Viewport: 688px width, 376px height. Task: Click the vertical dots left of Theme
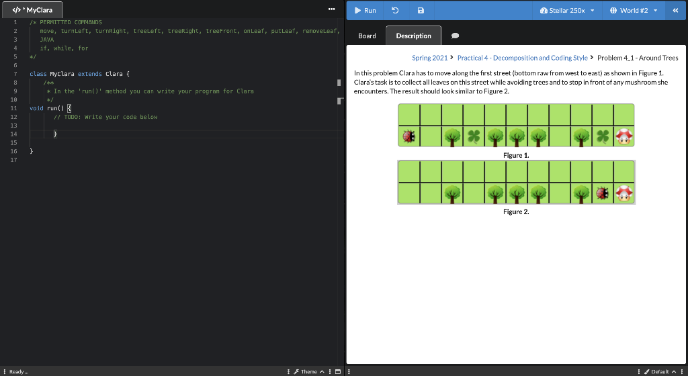click(288, 371)
